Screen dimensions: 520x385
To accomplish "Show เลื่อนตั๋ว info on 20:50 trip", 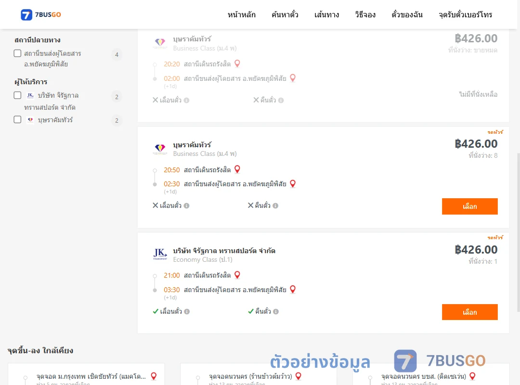I will click(186, 205).
